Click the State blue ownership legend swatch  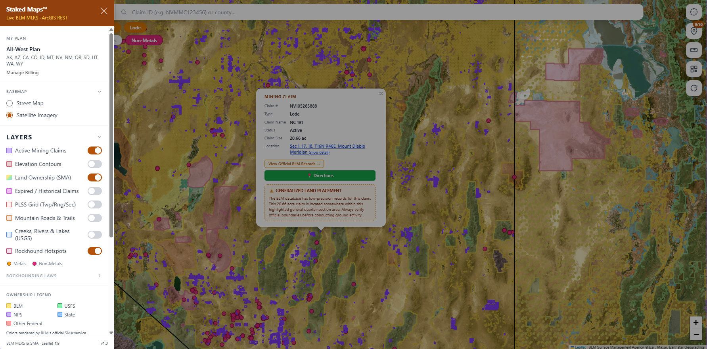(x=60, y=314)
